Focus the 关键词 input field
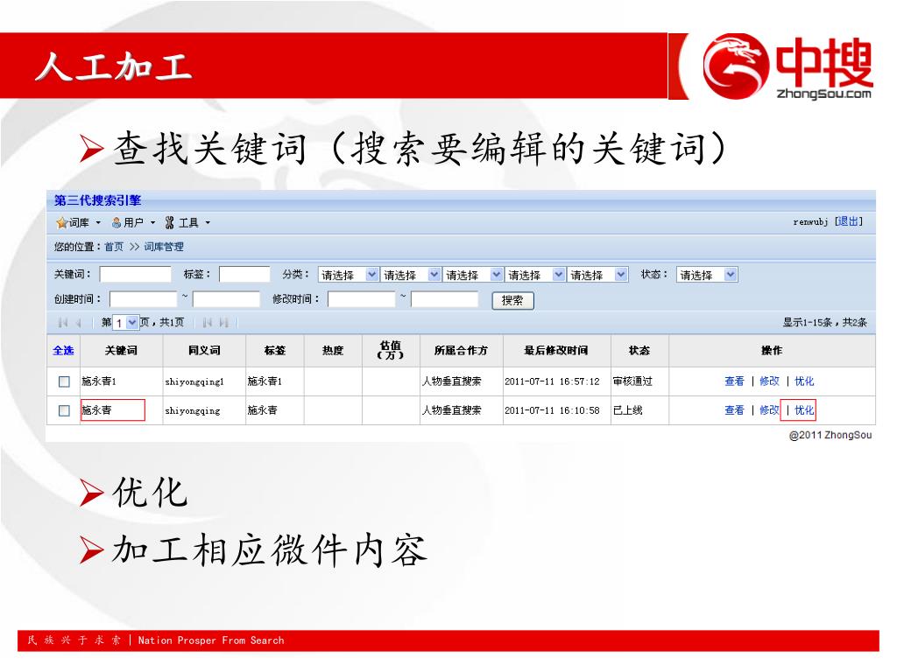 (x=135, y=274)
